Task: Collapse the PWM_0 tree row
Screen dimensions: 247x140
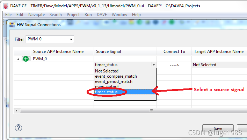Action: (x=18, y=59)
